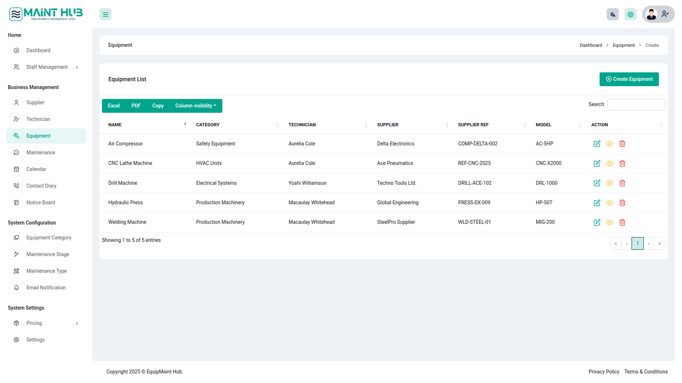The height and width of the screenshot is (383, 682).
Task: Show Drill Machine details with eye icon
Action: pyautogui.click(x=609, y=183)
